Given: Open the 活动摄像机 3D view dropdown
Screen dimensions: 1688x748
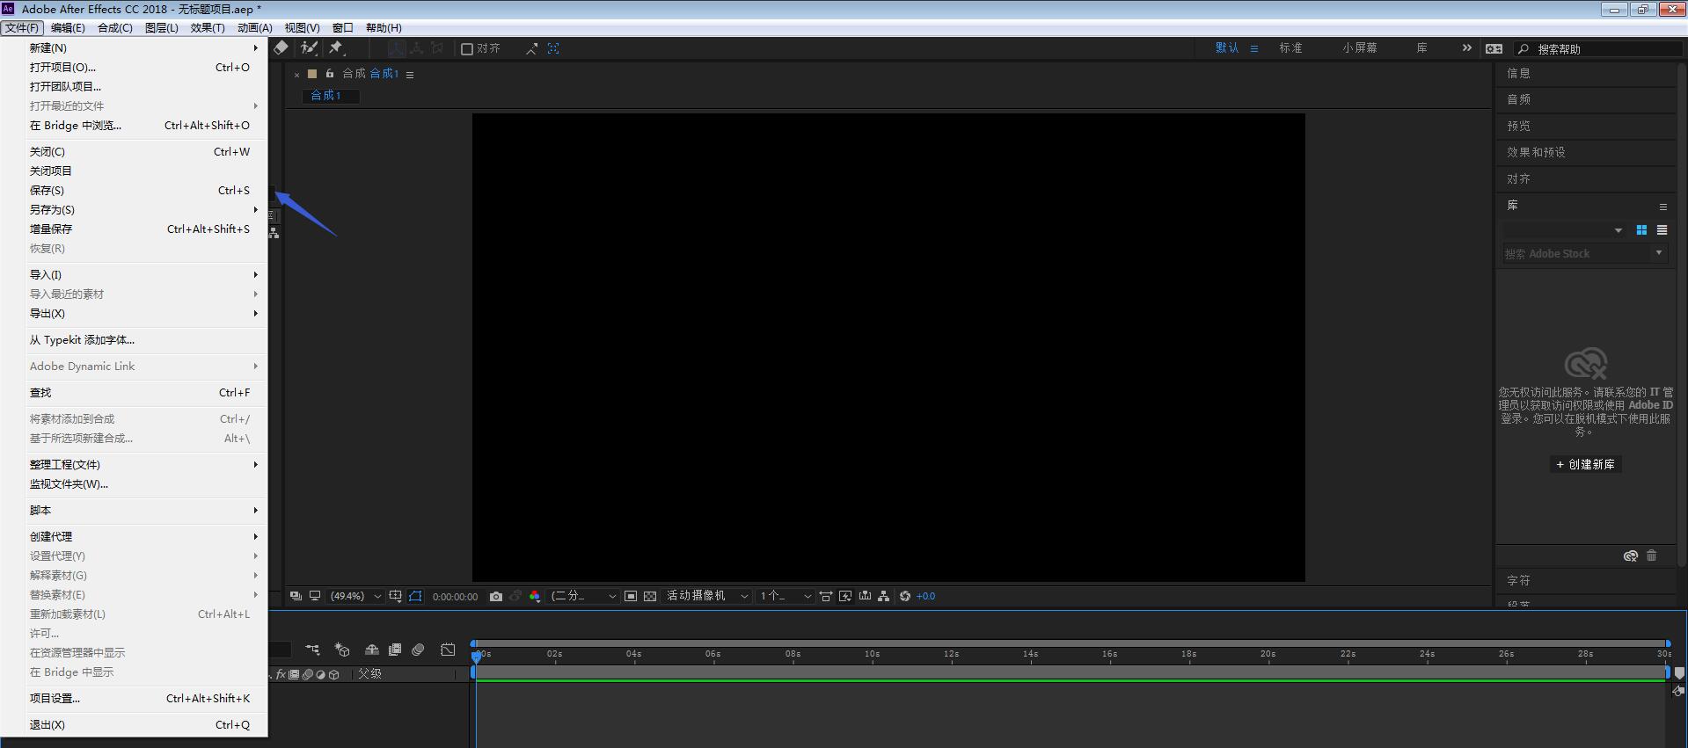Looking at the screenshot, I should click(x=706, y=596).
